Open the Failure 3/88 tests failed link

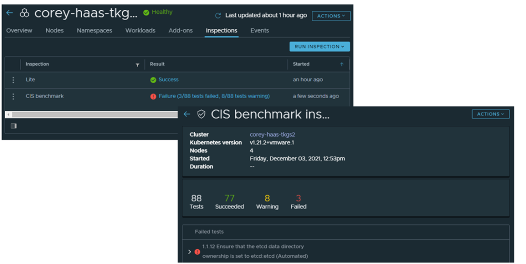coord(214,96)
